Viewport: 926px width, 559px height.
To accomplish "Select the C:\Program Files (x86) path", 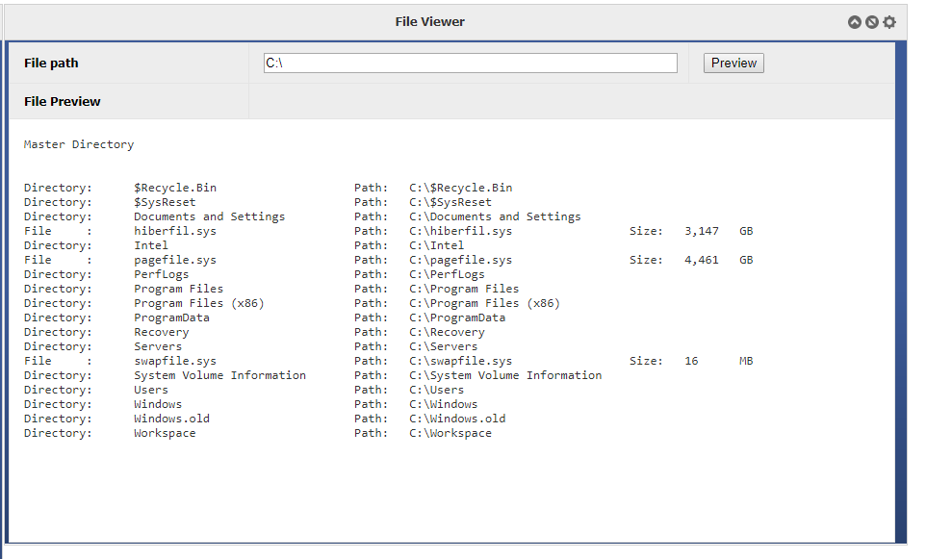I will tap(484, 303).
